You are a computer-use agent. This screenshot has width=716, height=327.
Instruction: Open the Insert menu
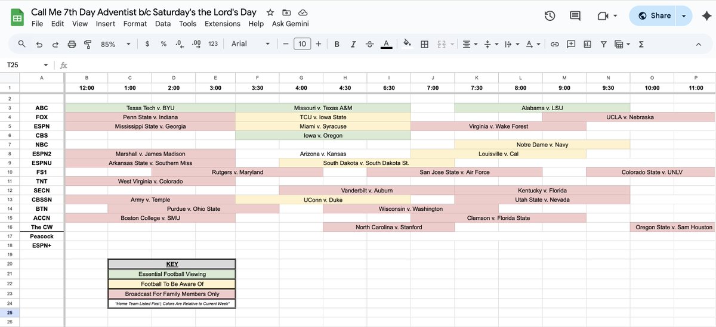point(106,24)
